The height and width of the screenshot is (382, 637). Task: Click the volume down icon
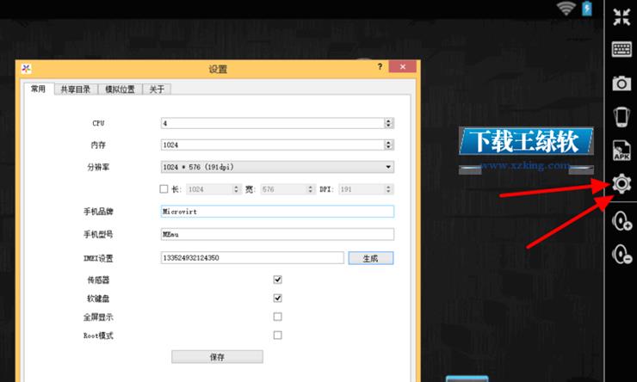click(622, 255)
